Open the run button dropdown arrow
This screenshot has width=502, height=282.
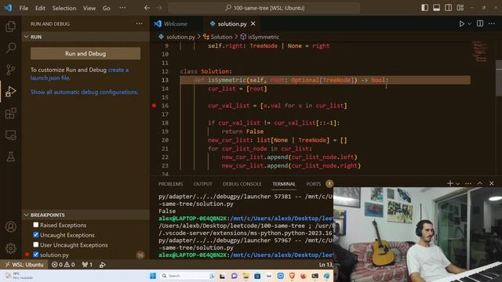(x=469, y=23)
